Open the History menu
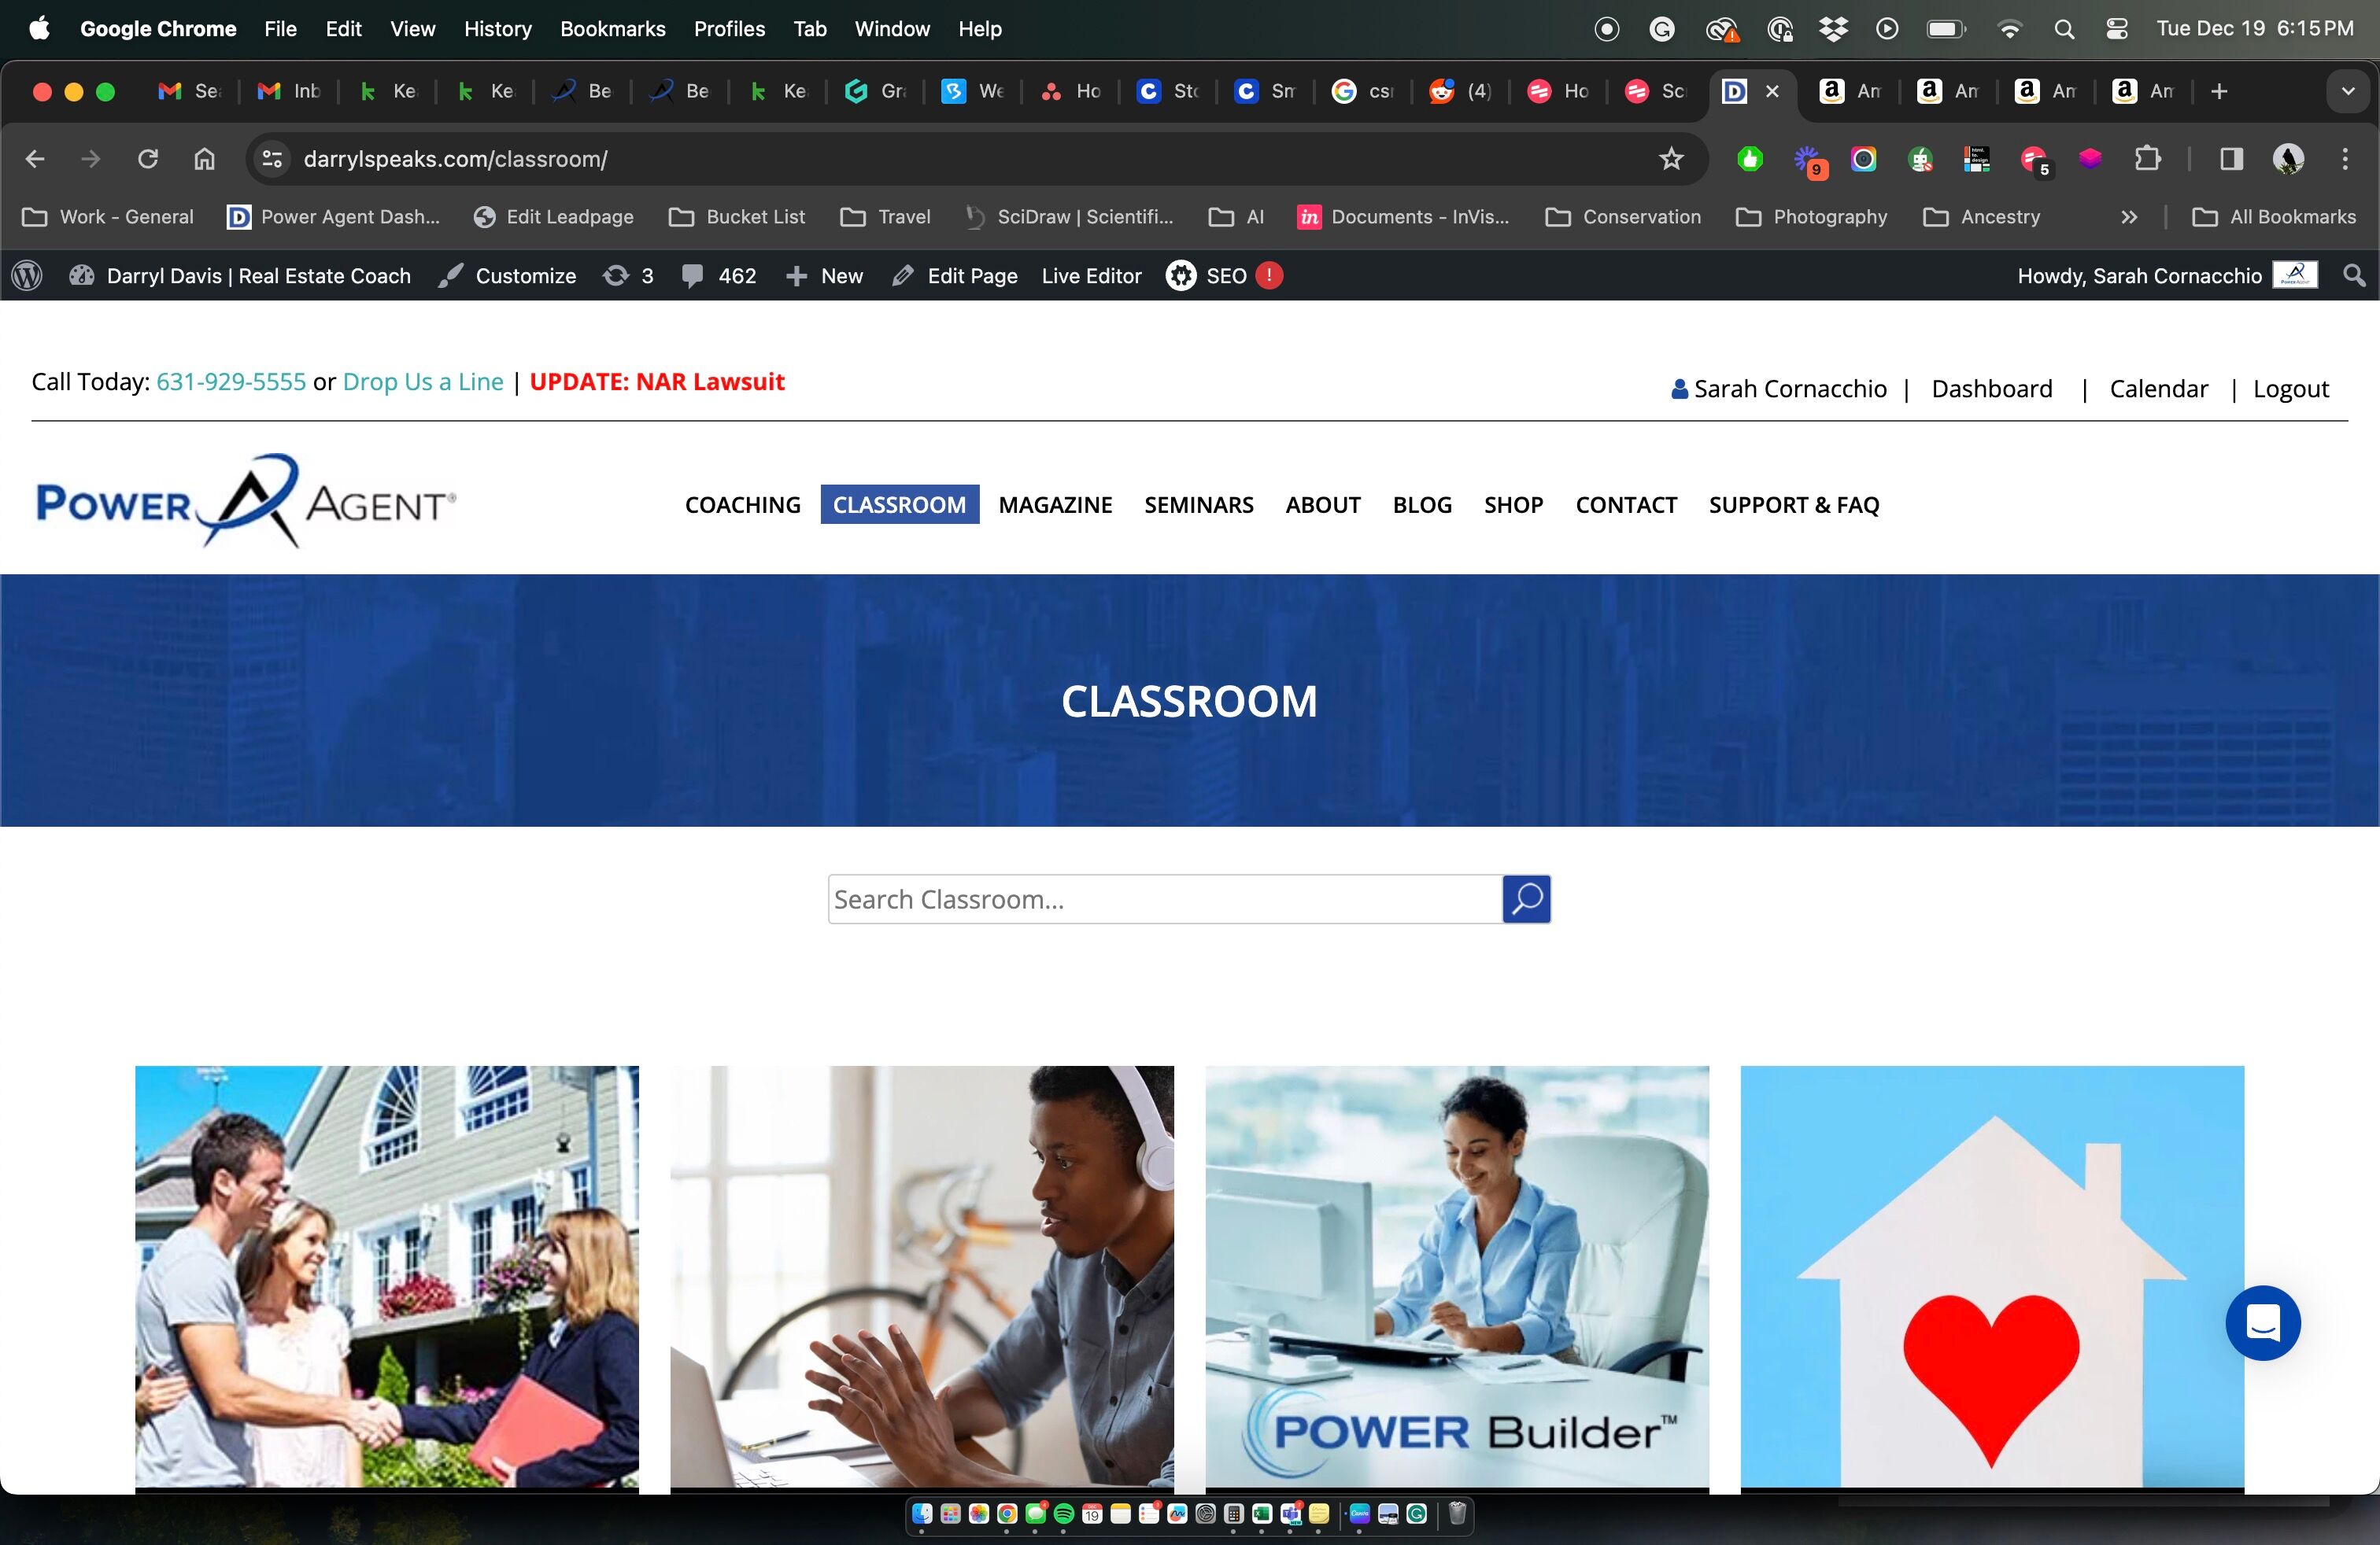 coord(497,29)
